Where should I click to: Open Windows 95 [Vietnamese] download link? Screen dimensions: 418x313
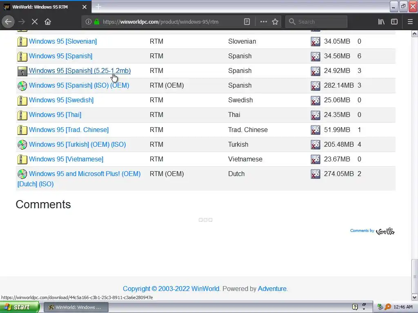66,159
